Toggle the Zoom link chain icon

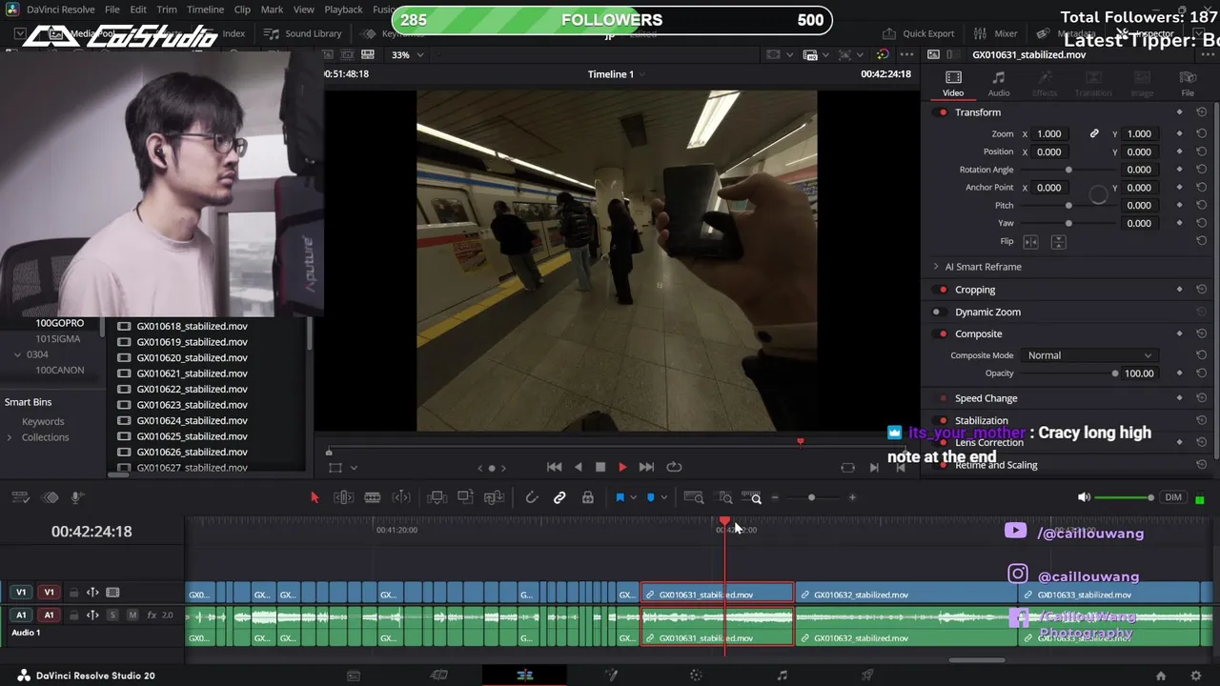click(1094, 134)
